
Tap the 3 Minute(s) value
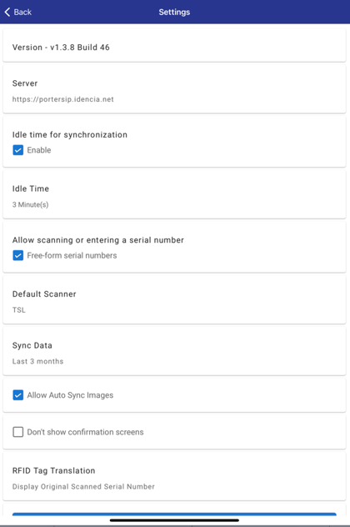pyautogui.click(x=31, y=204)
